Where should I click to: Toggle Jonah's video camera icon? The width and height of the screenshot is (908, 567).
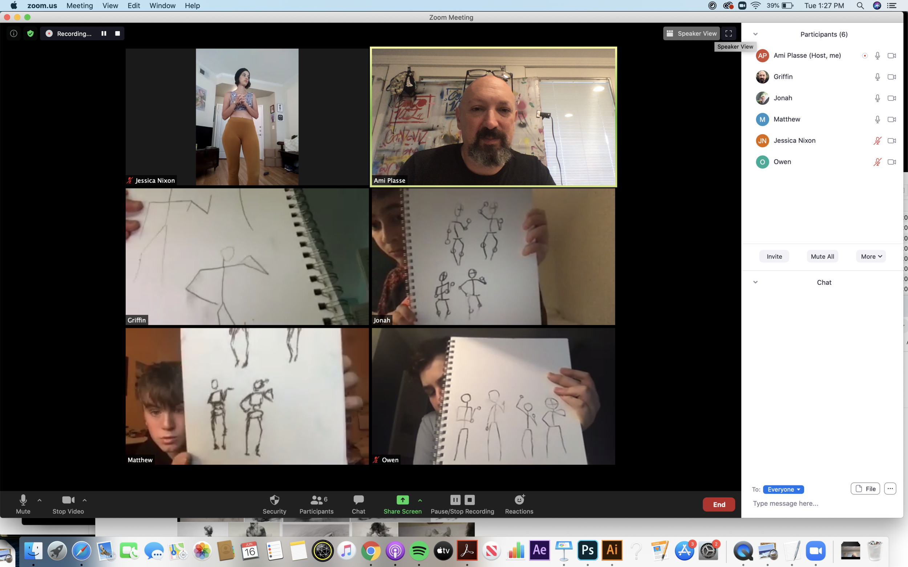pos(892,98)
